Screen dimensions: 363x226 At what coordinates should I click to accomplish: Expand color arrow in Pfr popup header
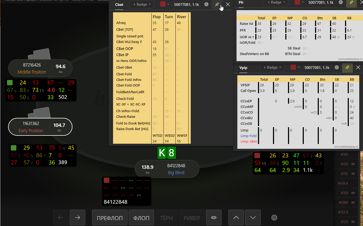(303, 2)
